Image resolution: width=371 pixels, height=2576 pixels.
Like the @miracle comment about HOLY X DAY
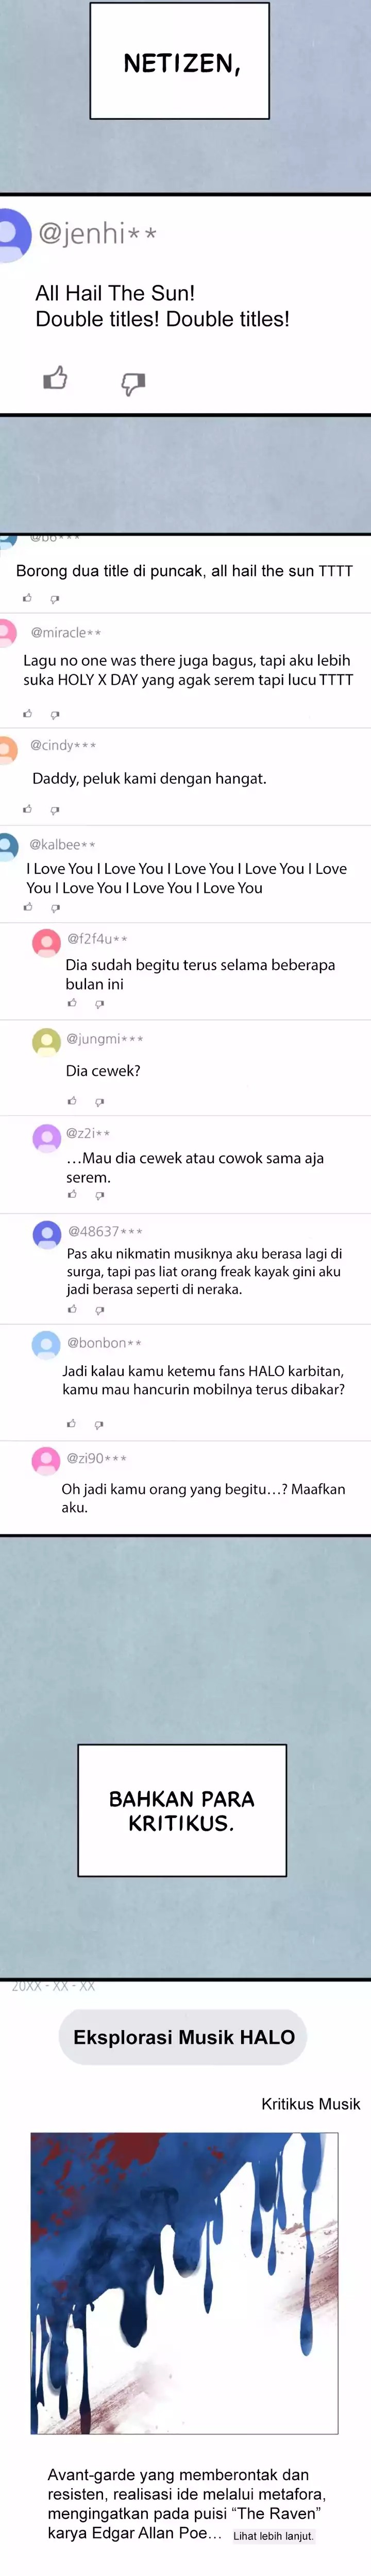click(27, 714)
